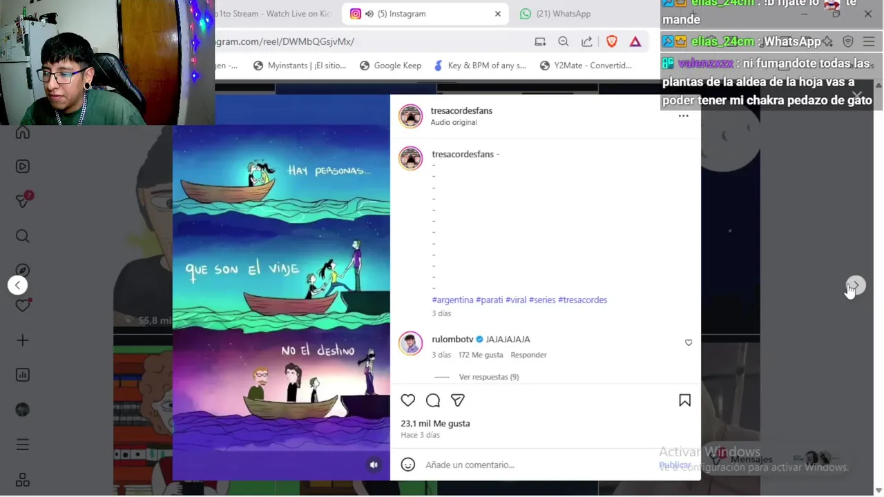Image resolution: width=884 pixels, height=497 pixels.
Task: Open direct messages icon with red badge
Action: tap(23, 201)
